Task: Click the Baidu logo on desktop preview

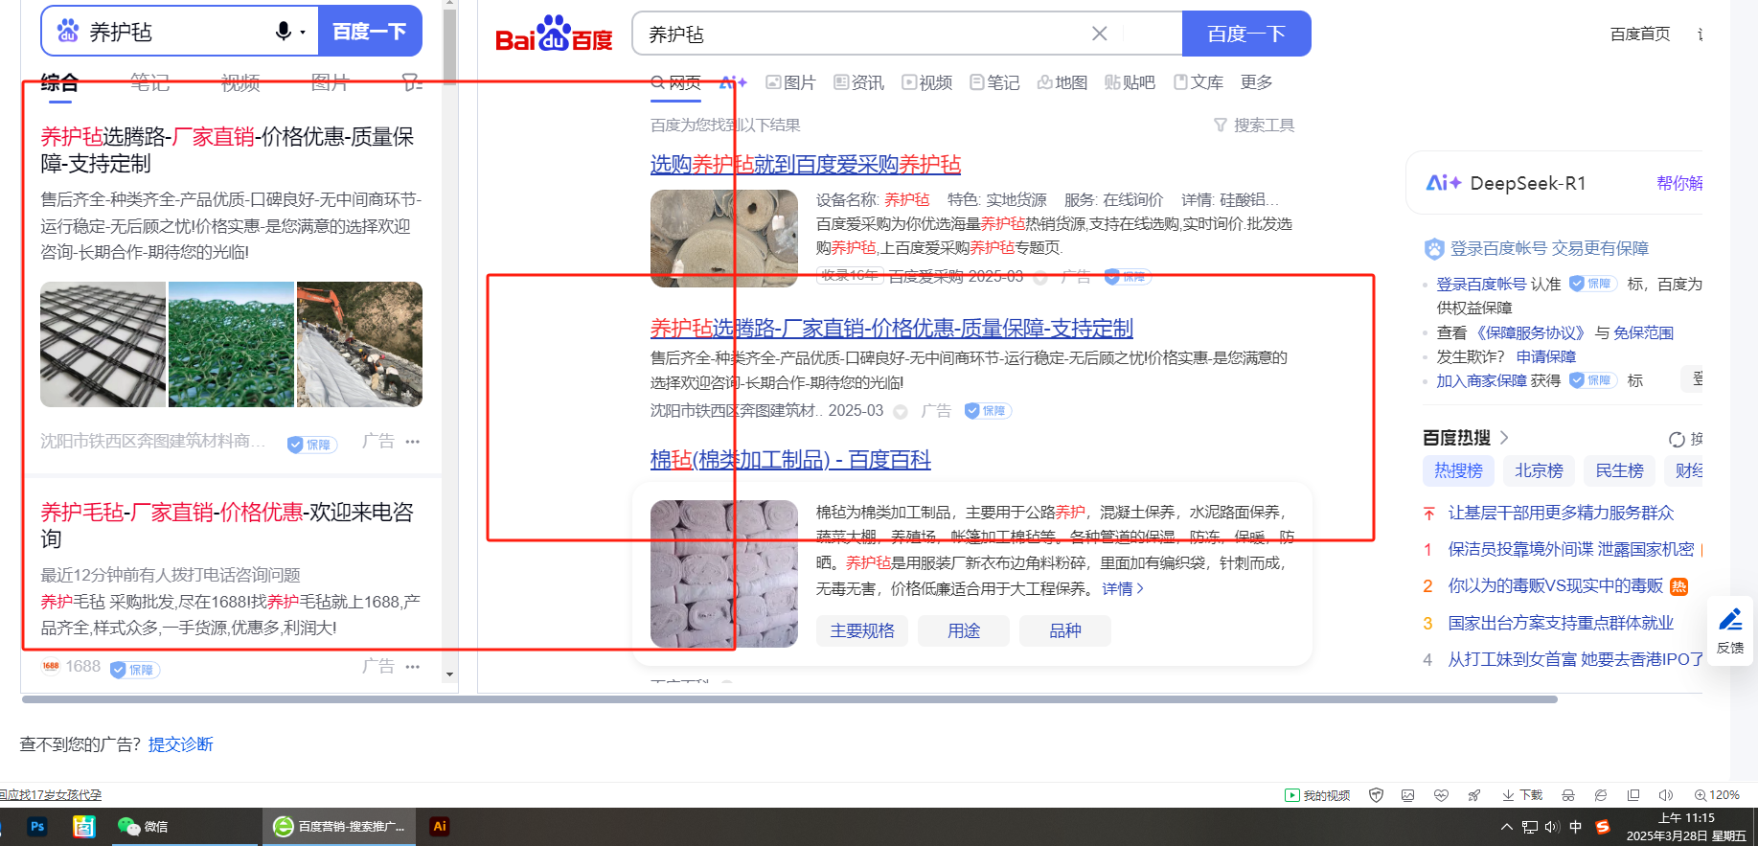Action: click(x=554, y=34)
